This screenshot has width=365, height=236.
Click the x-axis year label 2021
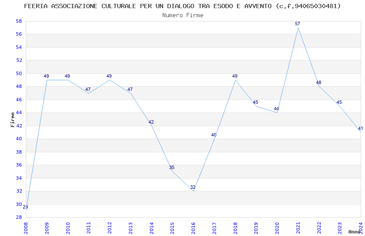coord(298,228)
